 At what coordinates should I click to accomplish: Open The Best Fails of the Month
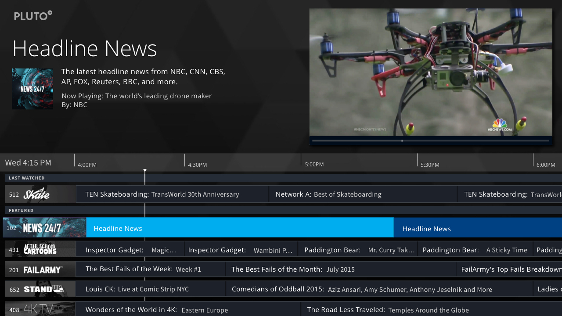click(x=341, y=269)
